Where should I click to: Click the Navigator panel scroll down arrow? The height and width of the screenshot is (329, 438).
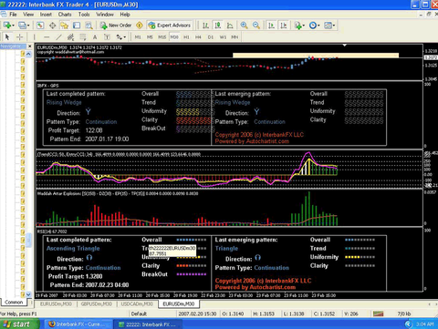pos(28,294)
